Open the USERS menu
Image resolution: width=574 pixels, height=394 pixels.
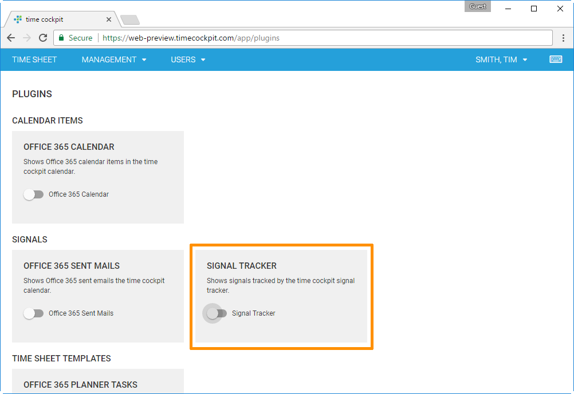click(188, 59)
